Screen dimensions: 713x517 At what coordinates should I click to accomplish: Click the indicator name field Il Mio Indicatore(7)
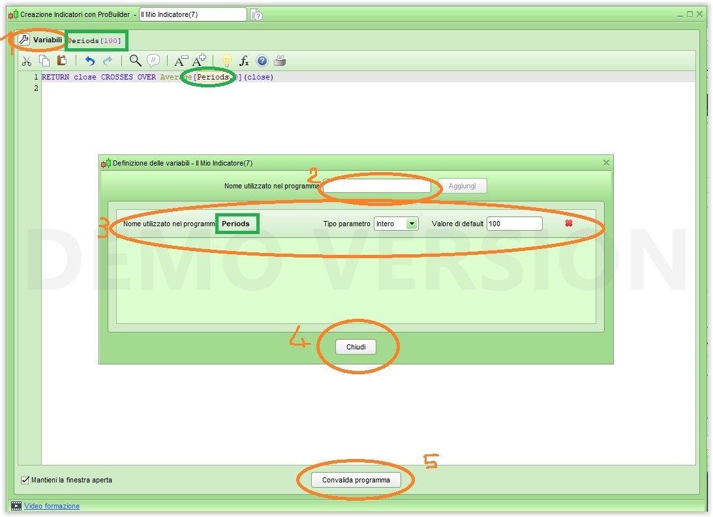[x=193, y=14]
